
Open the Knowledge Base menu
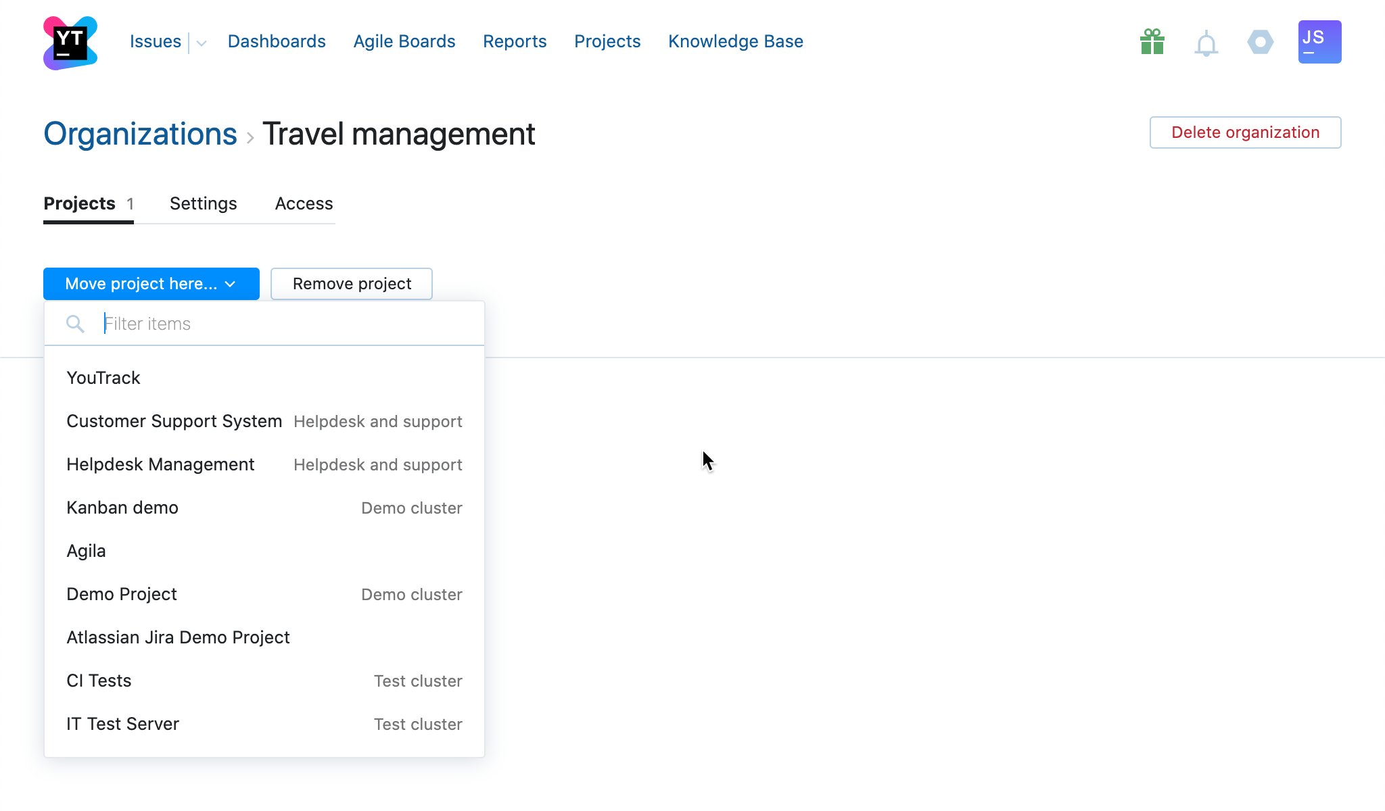pyautogui.click(x=735, y=41)
